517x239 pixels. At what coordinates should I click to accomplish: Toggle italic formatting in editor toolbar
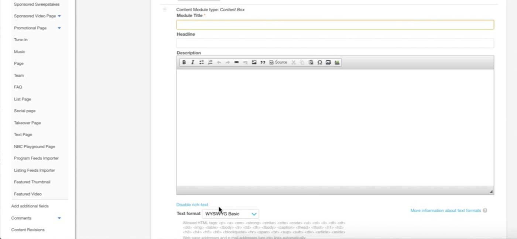[x=192, y=63]
